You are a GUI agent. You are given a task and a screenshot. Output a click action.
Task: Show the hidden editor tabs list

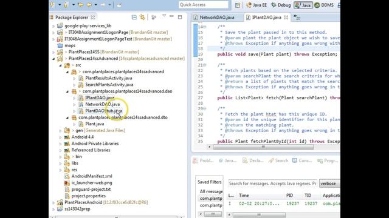[x=297, y=18]
